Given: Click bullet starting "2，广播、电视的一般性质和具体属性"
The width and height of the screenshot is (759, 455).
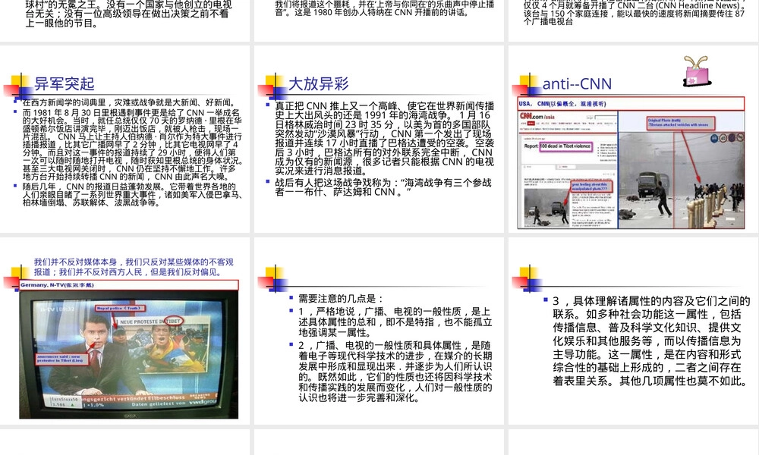Looking at the screenshot, I should [395, 372].
